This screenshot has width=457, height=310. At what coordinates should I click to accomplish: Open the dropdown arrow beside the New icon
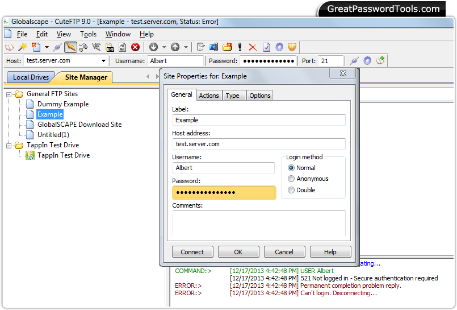point(47,47)
